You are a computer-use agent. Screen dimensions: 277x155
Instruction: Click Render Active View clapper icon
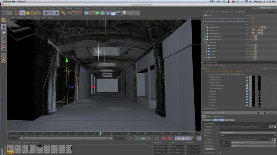(68, 13)
